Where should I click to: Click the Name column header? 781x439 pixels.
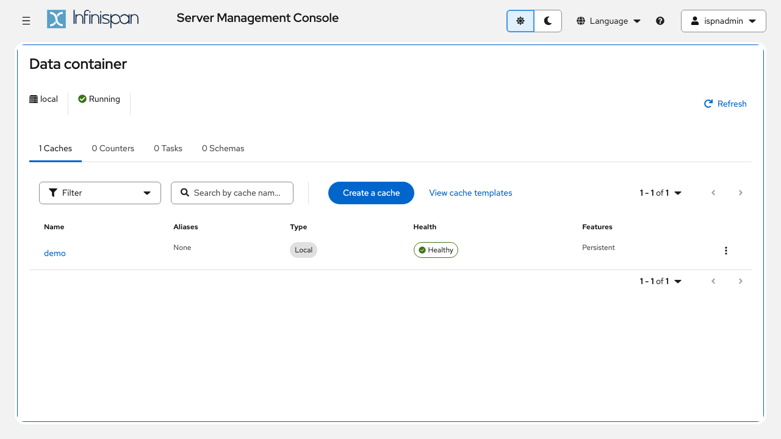(x=54, y=227)
